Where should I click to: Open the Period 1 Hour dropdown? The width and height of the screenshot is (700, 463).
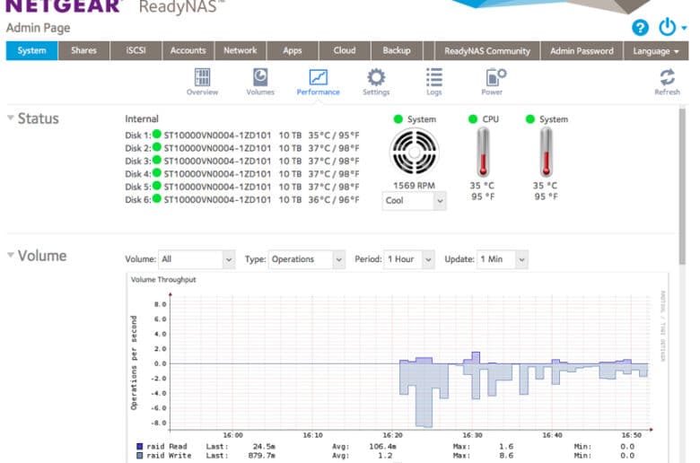pyautogui.click(x=409, y=259)
